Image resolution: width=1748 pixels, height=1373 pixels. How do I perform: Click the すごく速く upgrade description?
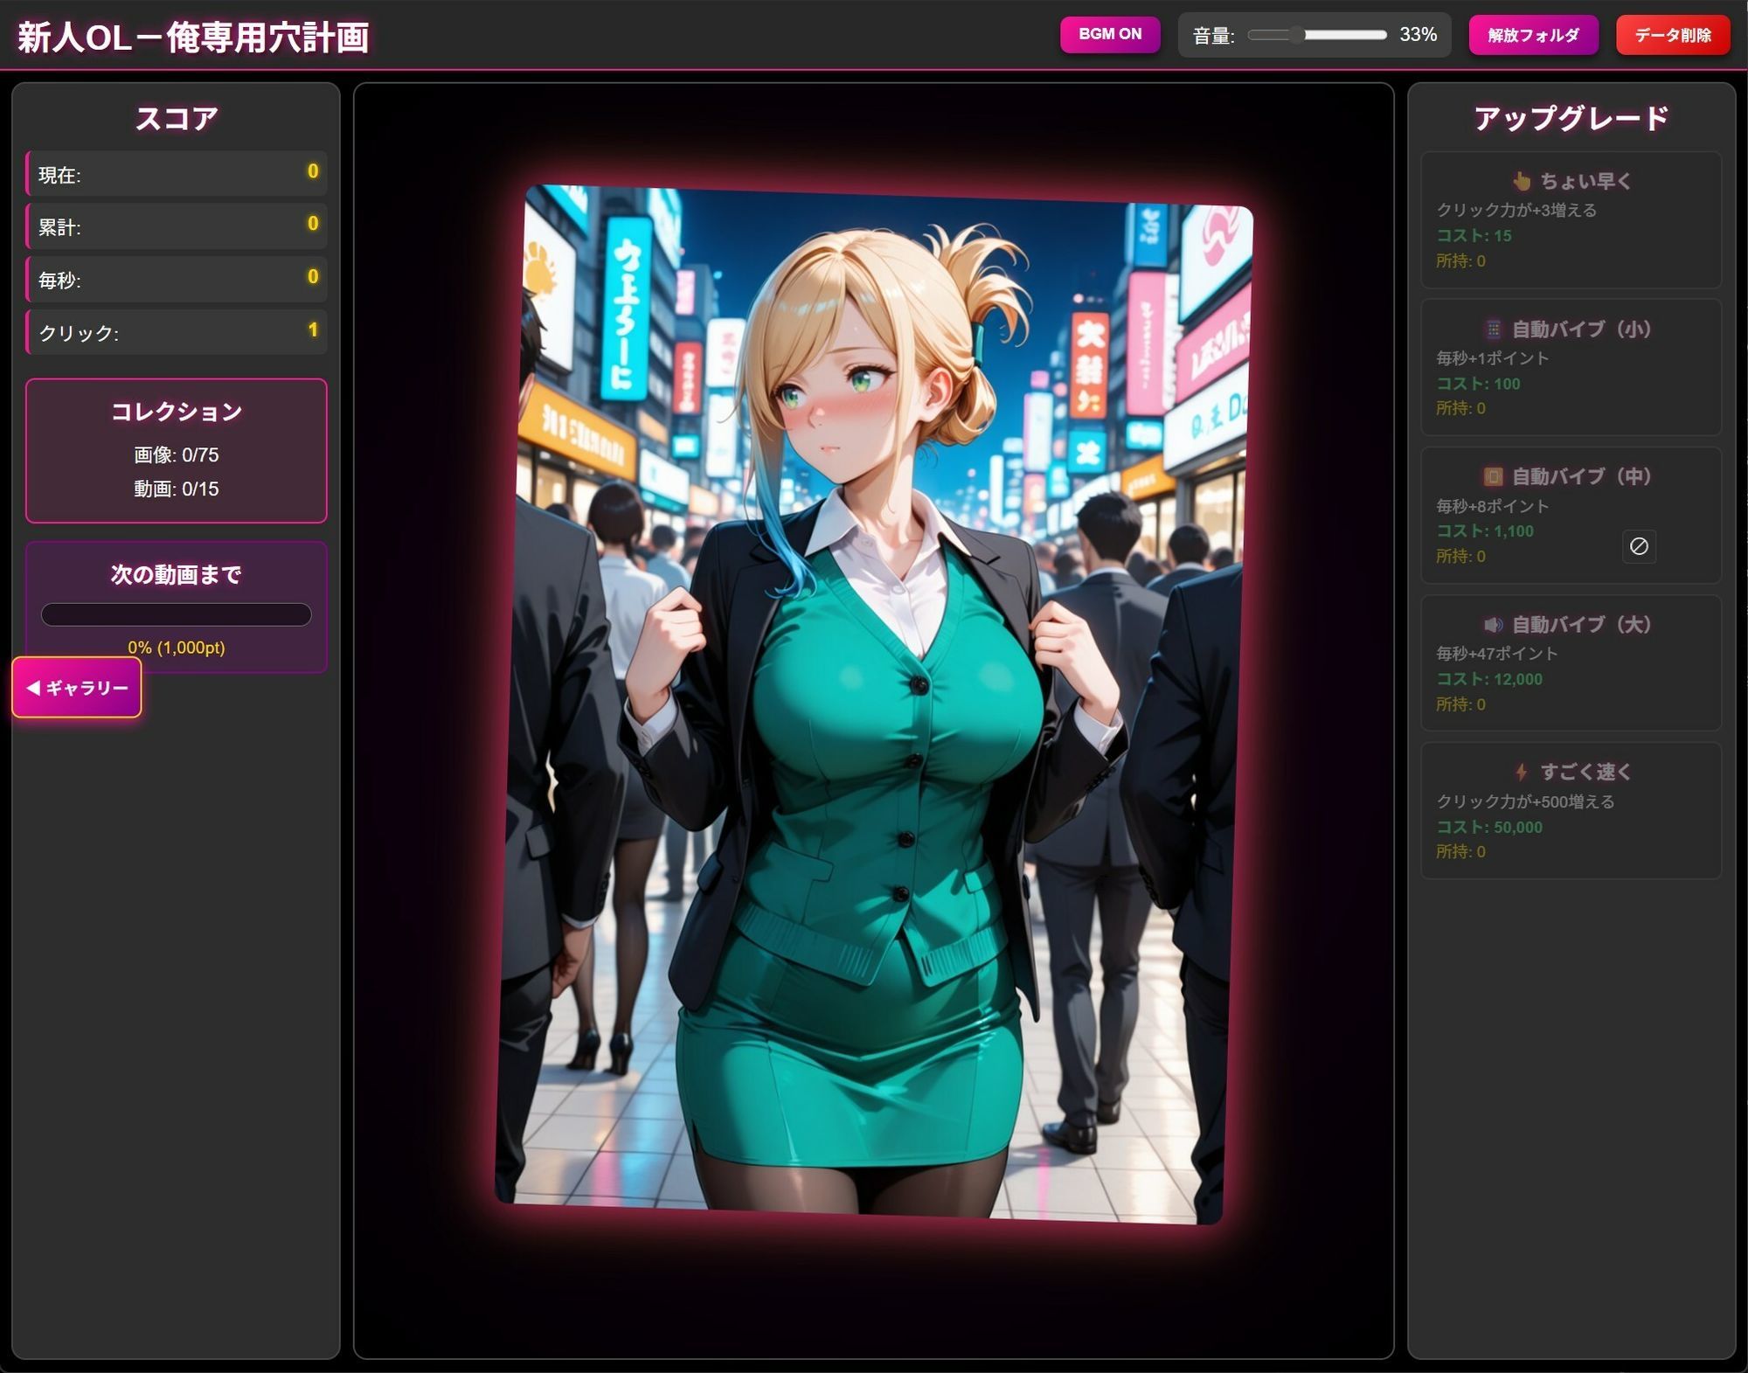point(1525,801)
